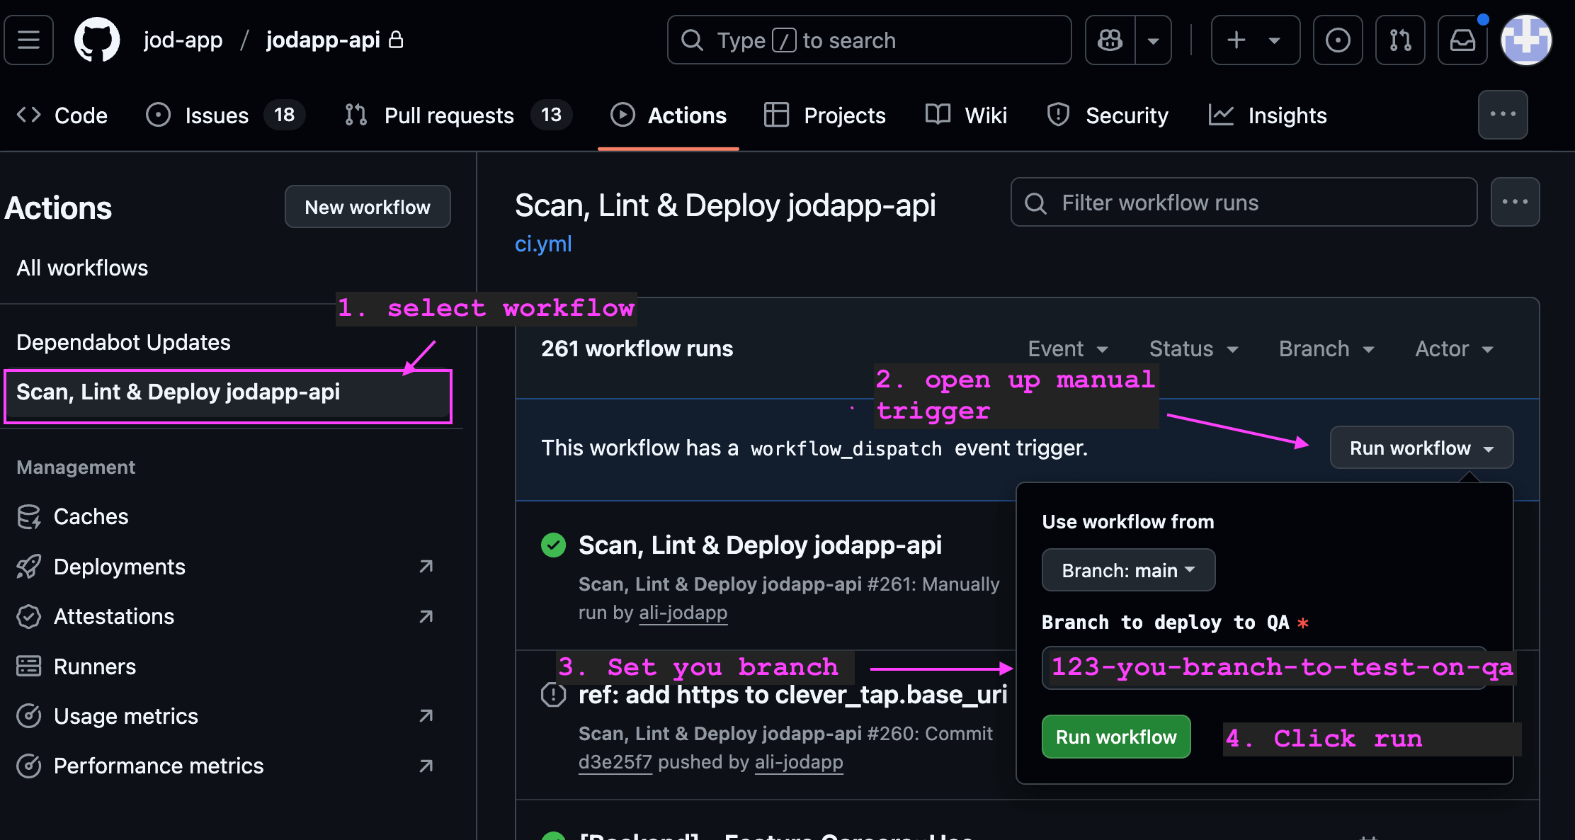Open the Branch: main dropdown
The height and width of the screenshot is (840, 1575).
click(x=1127, y=570)
